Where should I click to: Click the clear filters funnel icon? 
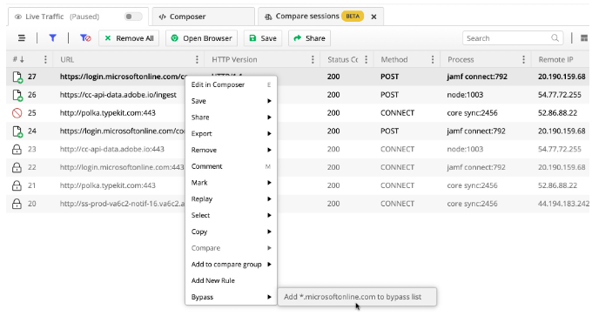85,38
